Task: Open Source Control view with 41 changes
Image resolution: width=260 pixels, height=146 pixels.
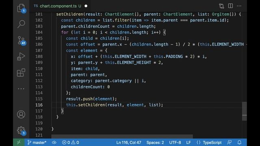Action: (22, 41)
